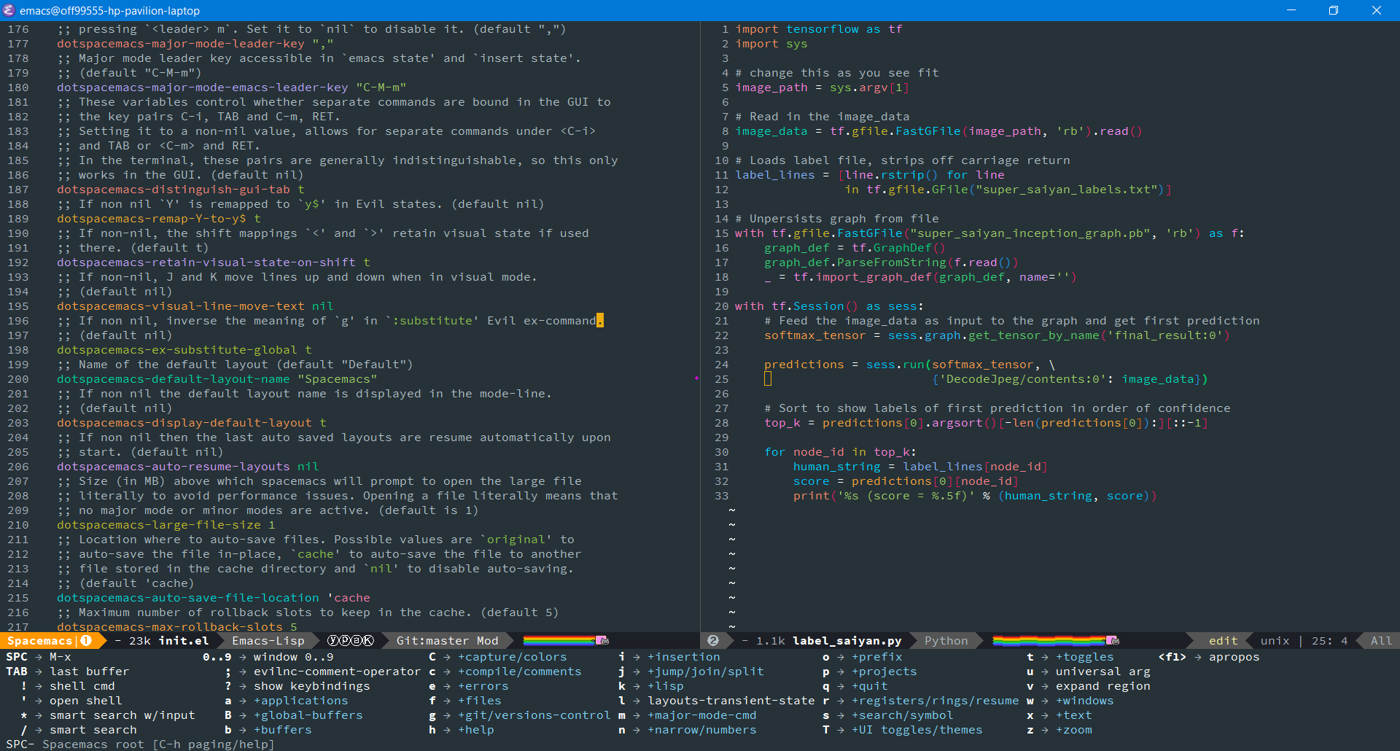Select smart search w/input which-key entry
The width and height of the screenshot is (1400, 751).
click(x=122, y=715)
